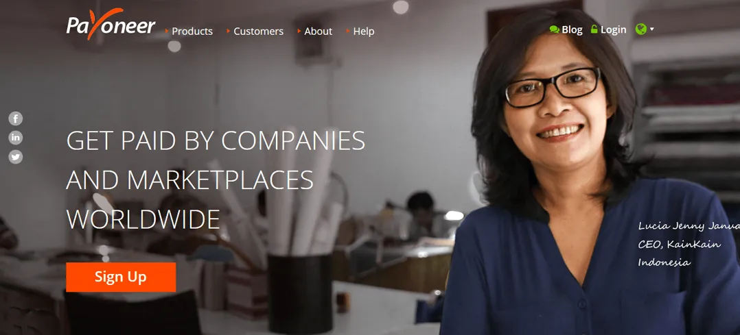Click the green padlock Login icon
Image resolution: width=740 pixels, height=335 pixels.
(x=594, y=29)
